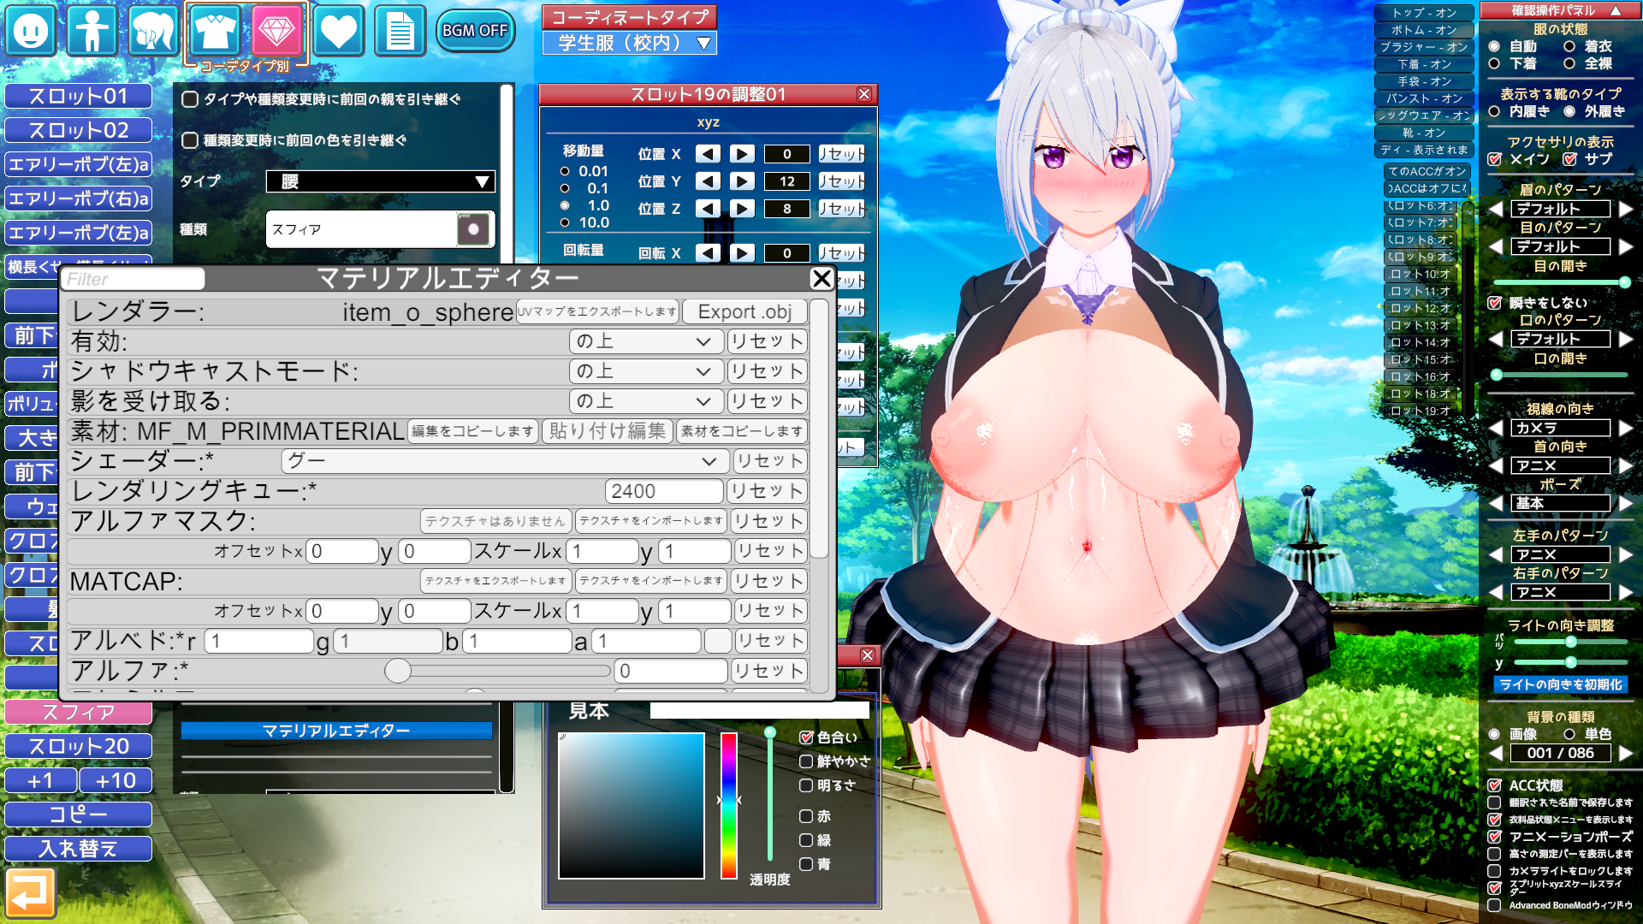Viewport: 1643px width, 924px height.
Task: Select the hair category icon
Action: 153,32
